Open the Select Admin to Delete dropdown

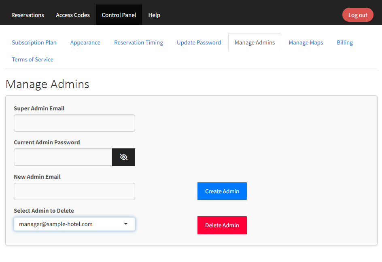74,224
